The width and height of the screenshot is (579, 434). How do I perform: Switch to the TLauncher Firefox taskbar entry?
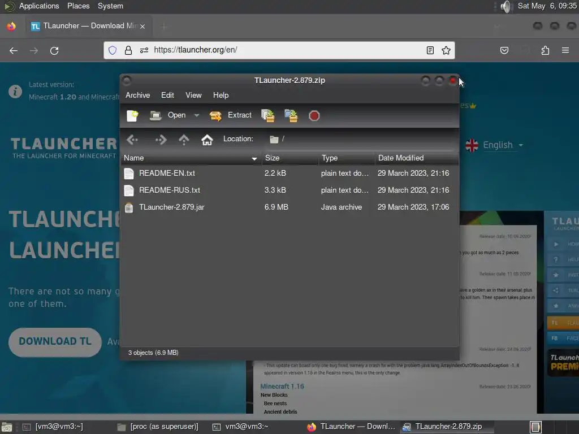point(352,427)
